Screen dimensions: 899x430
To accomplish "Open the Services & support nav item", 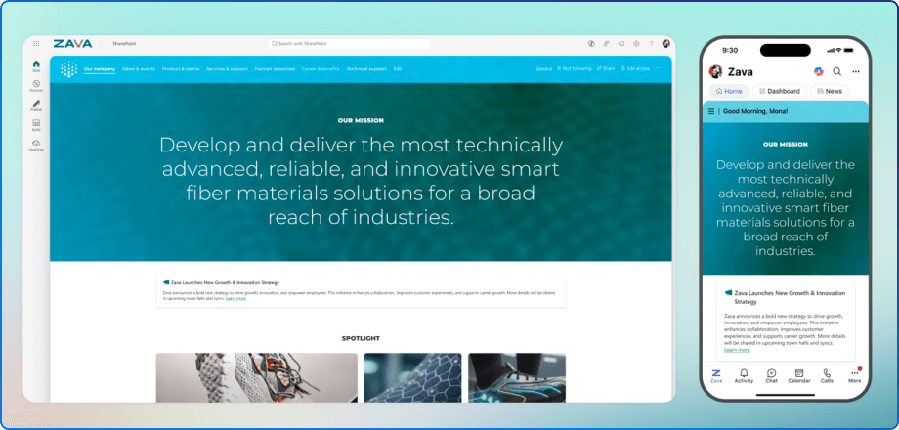I will pyautogui.click(x=227, y=68).
